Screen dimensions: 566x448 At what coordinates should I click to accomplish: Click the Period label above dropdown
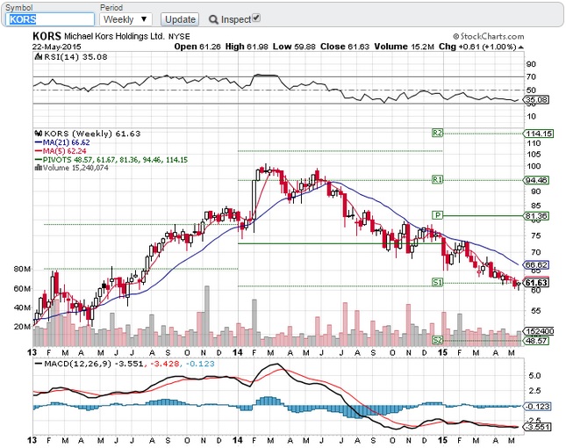(x=111, y=8)
